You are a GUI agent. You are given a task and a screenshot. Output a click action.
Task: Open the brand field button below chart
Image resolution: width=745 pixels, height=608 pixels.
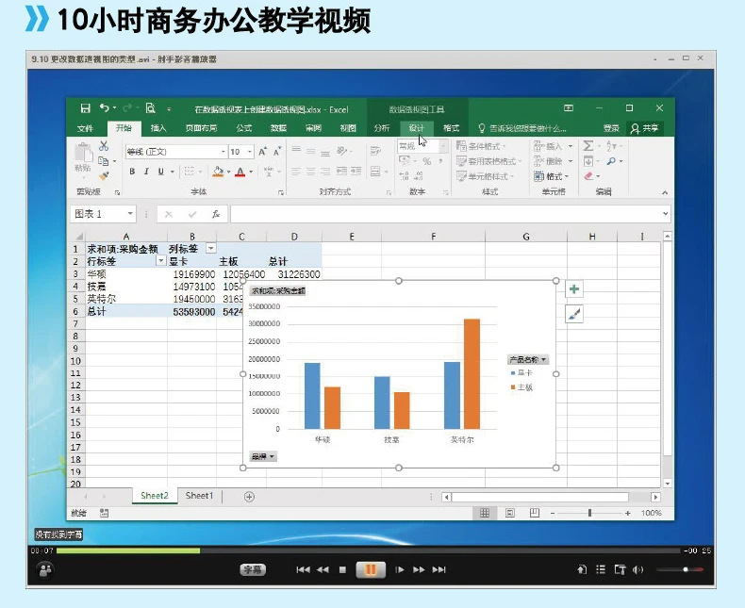coord(263,456)
